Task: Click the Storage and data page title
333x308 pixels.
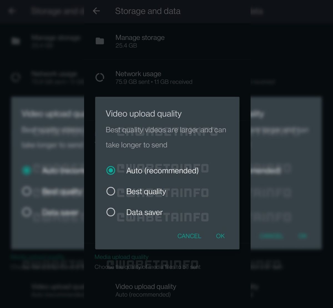Action: [x=148, y=11]
